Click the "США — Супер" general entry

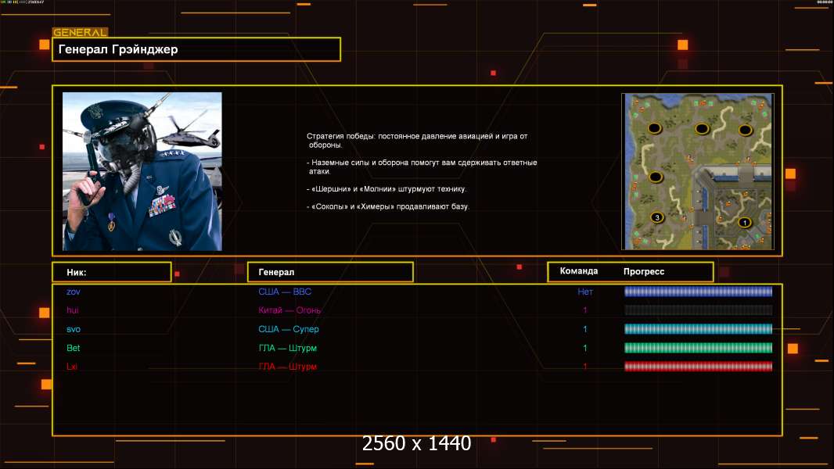pyautogui.click(x=288, y=329)
